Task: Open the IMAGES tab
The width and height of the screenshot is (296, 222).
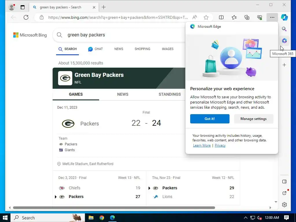Action: (x=168, y=49)
